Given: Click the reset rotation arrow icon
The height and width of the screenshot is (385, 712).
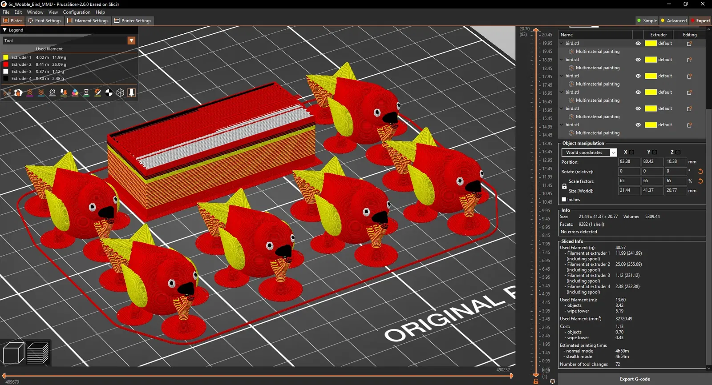Looking at the screenshot, I should coord(700,171).
